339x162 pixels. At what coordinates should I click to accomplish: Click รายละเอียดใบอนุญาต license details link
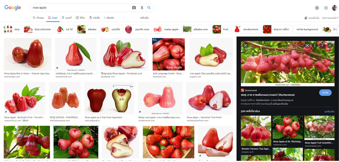(x=283, y=100)
